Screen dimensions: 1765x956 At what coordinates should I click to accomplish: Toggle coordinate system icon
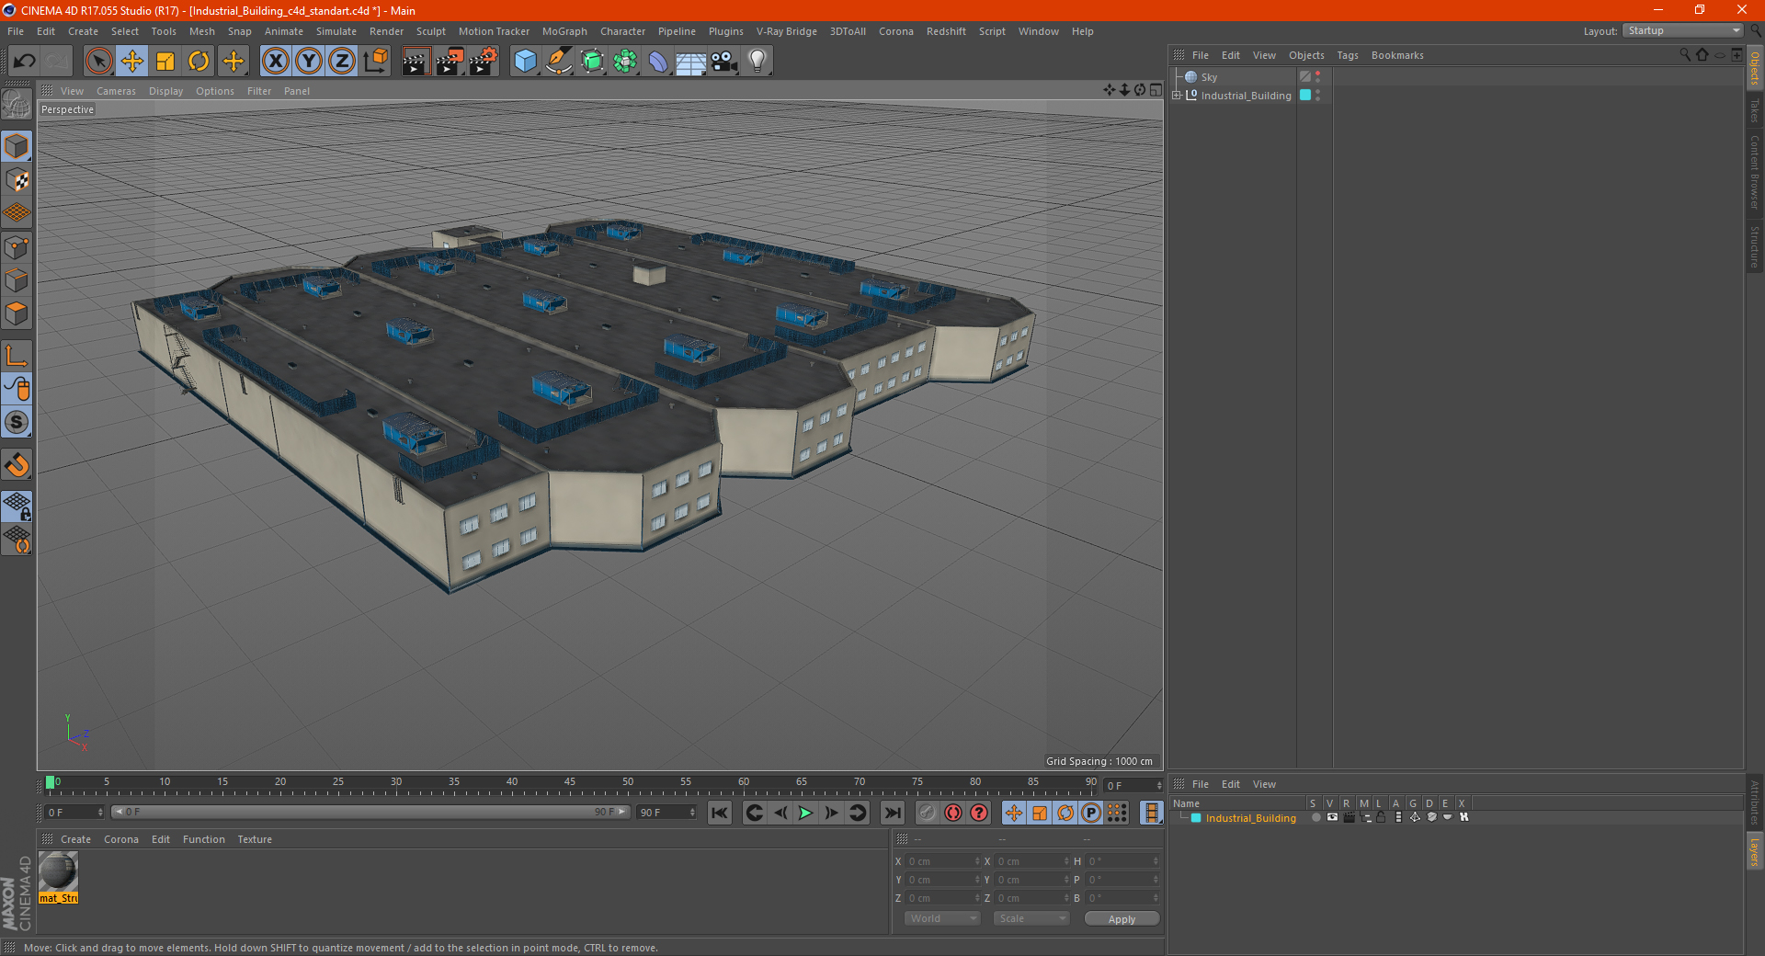tap(375, 62)
